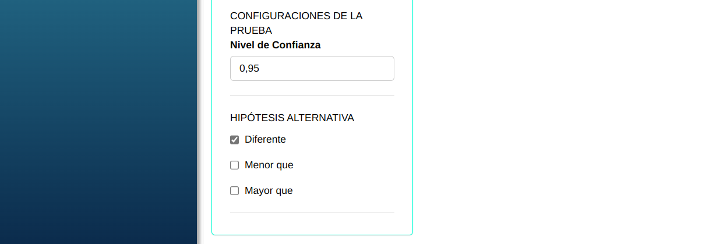Click the gray shadow strip beside the sidebar
The width and height of the screenshot is (727, 244).
point(200,122)
